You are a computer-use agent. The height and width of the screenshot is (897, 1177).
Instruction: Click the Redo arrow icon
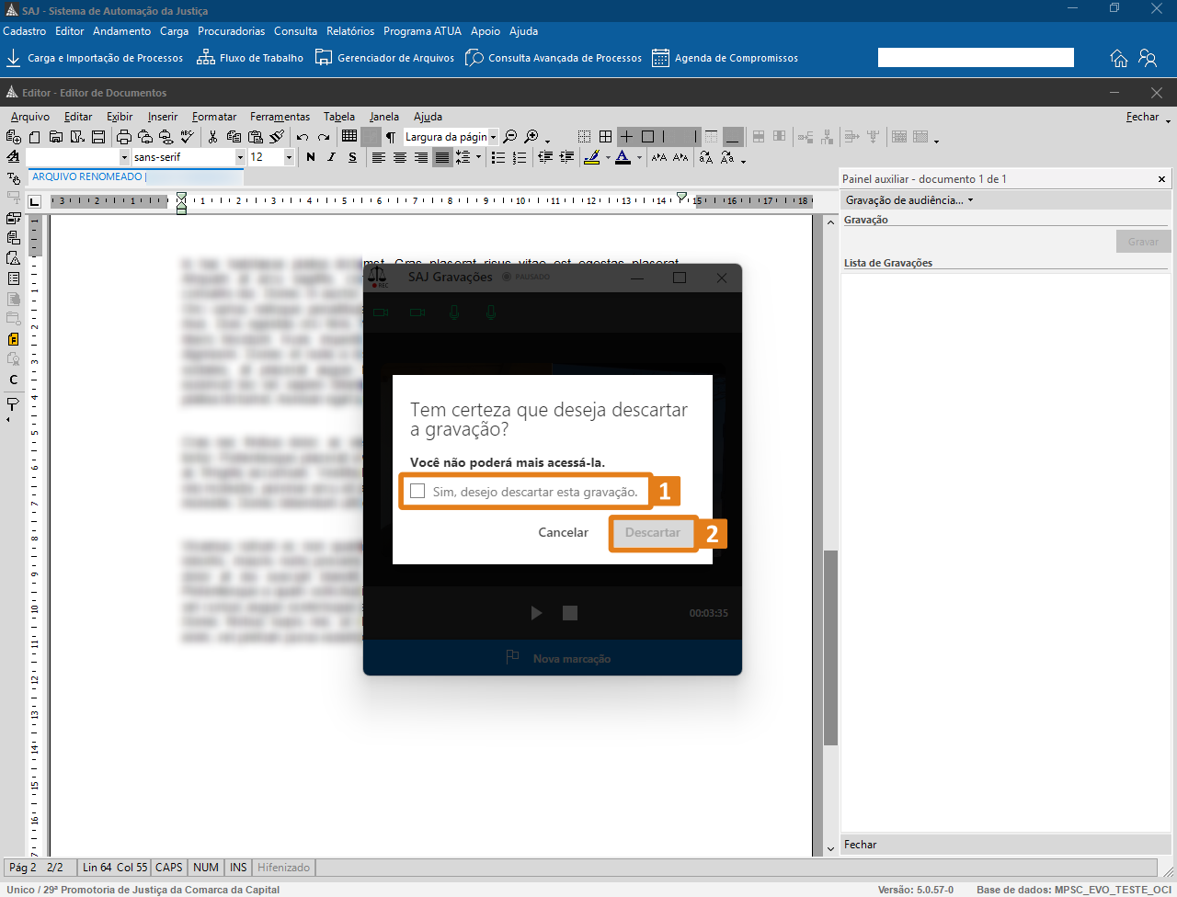[x=324, y=137]
